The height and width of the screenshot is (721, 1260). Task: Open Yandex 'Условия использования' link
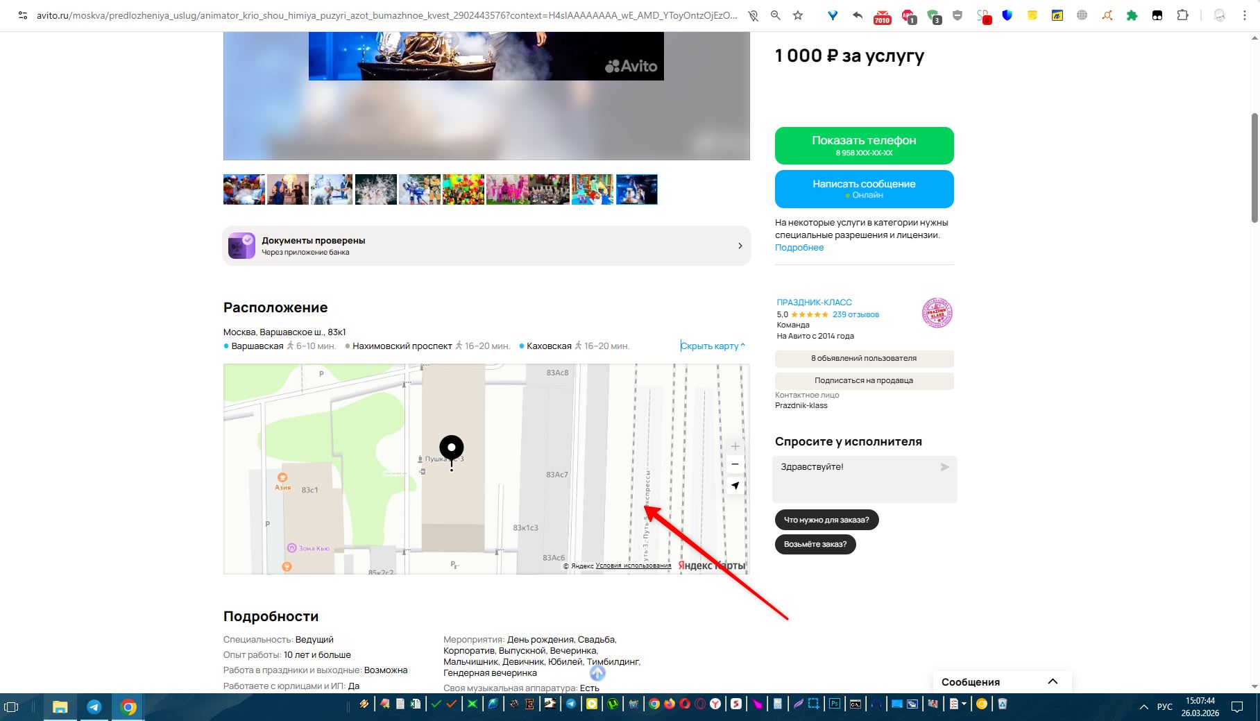tap(633, 566)
